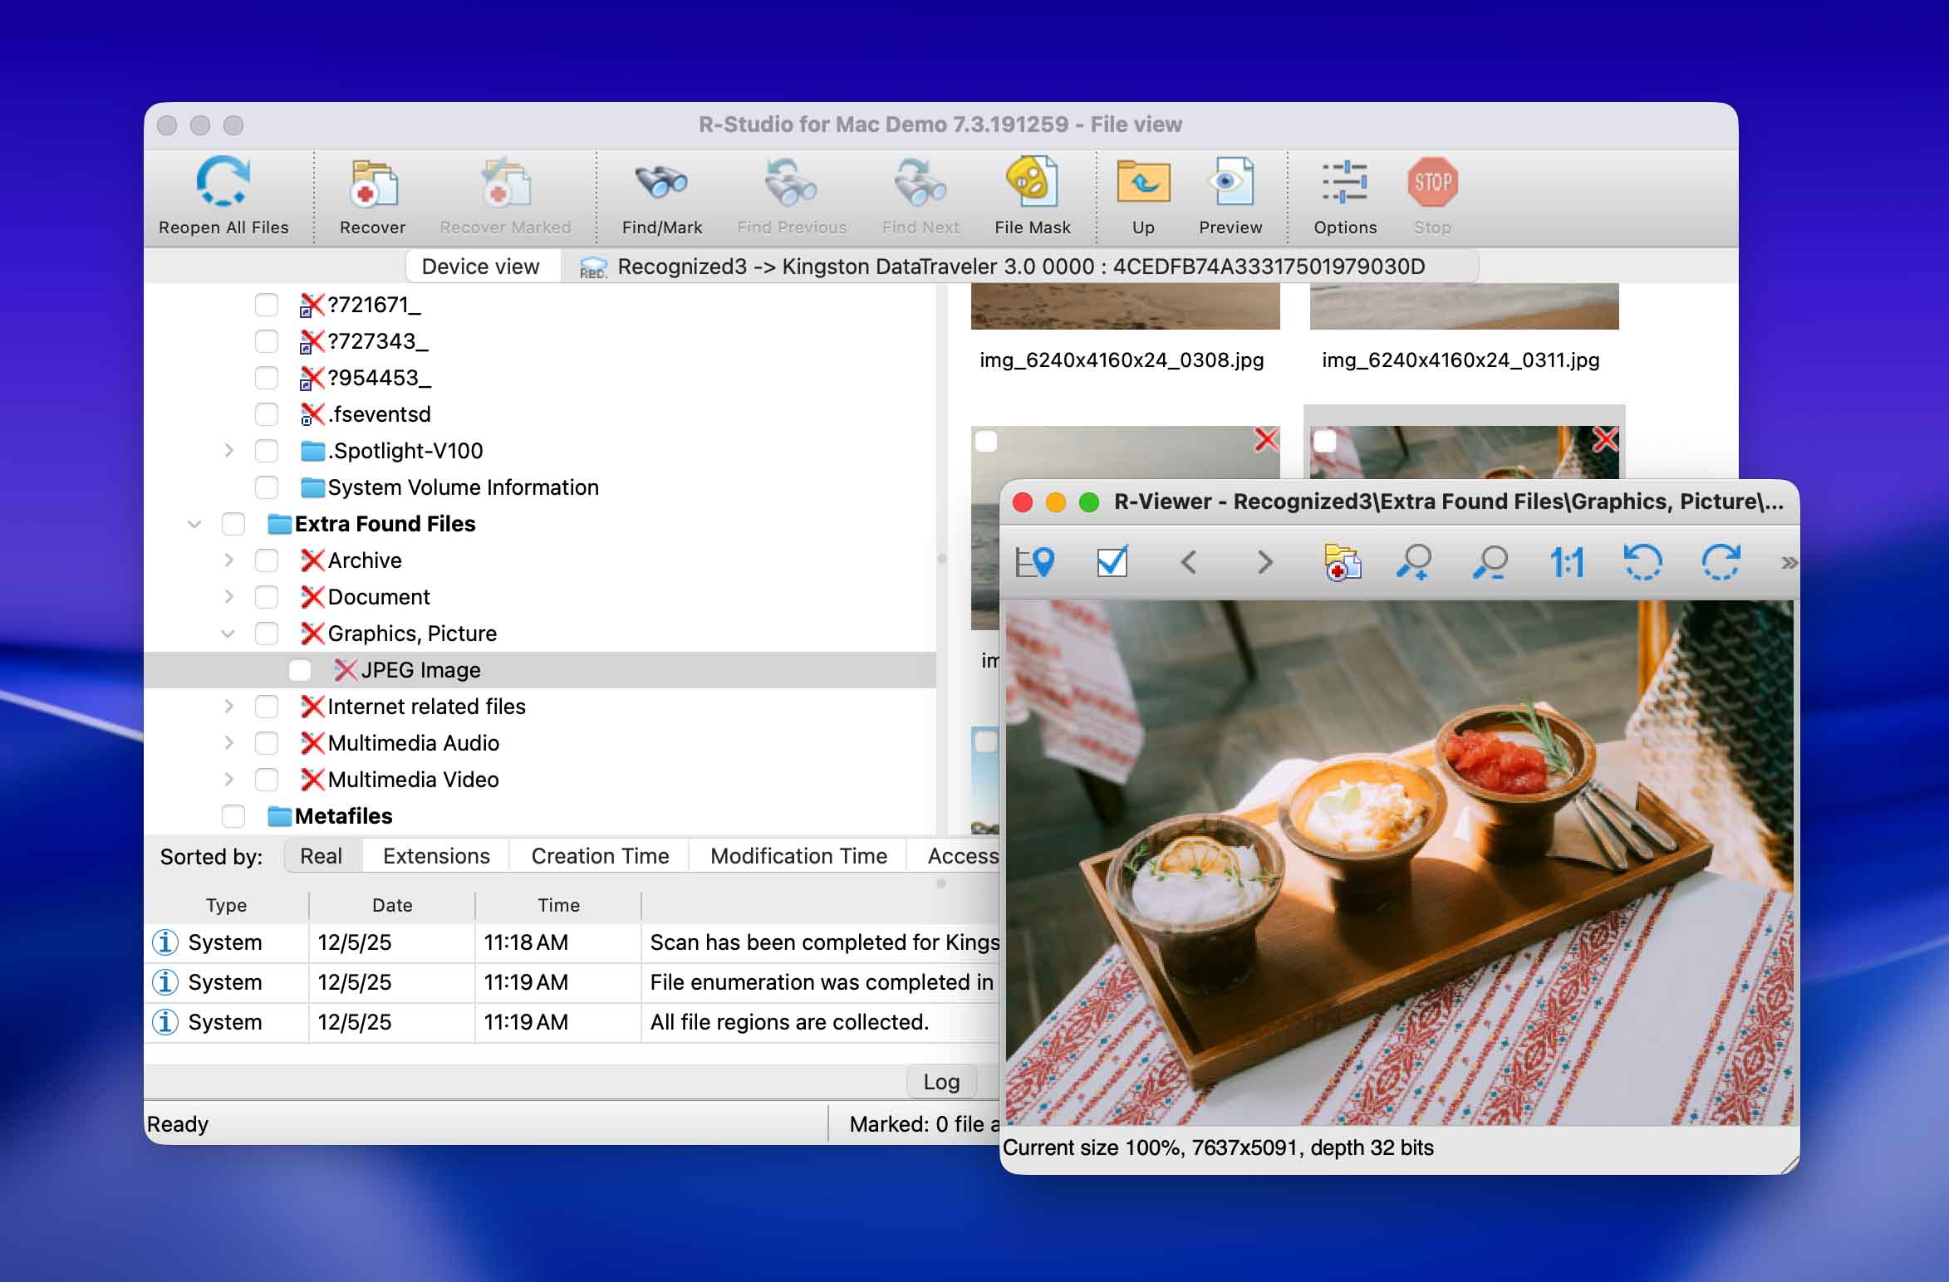Screen dimensions: 1949x1282
Task: Click the Type column header
Action: pos(226,905)
